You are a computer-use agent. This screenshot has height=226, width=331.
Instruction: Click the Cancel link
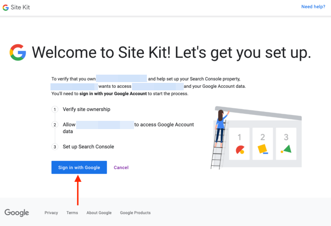[x=121, y=167]
